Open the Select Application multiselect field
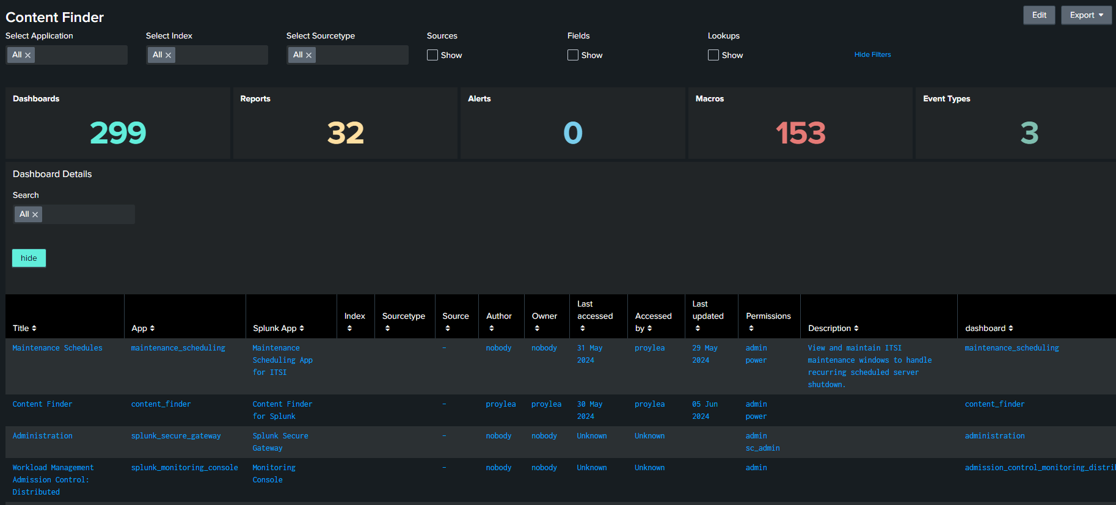1116x505 pixels. tap(67, 55)
